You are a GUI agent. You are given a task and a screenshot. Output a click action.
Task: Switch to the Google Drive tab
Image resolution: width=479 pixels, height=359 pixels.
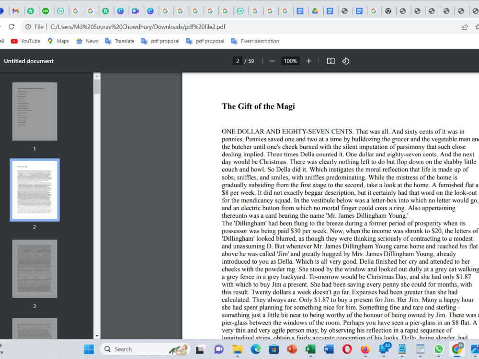pos(315,11)
